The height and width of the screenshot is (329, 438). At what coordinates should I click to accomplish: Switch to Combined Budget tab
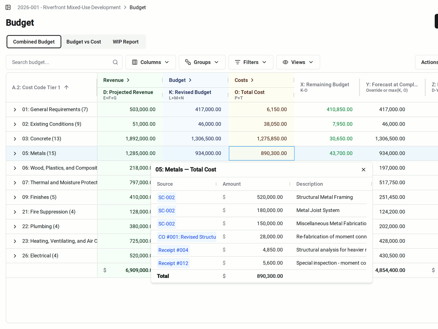(x=34, y=42)
